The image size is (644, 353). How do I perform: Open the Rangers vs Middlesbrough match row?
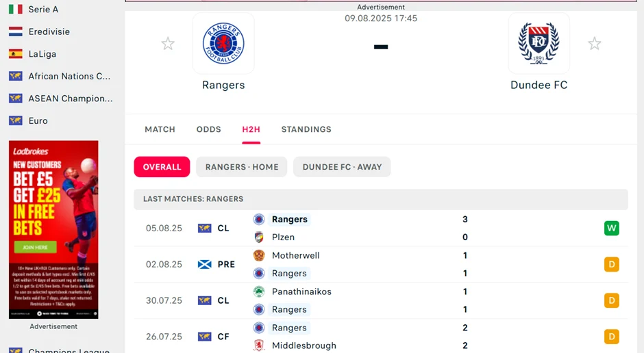375,337
